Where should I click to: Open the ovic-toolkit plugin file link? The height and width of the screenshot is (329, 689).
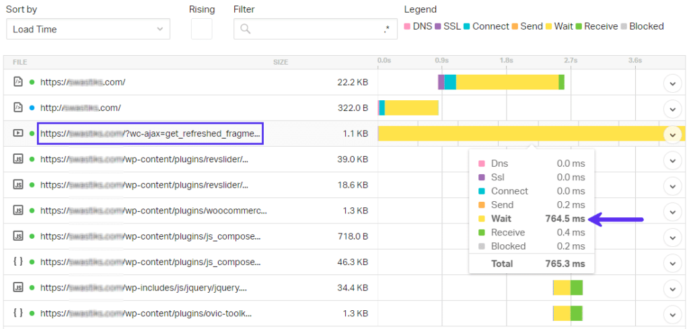[x=144, y=313]
